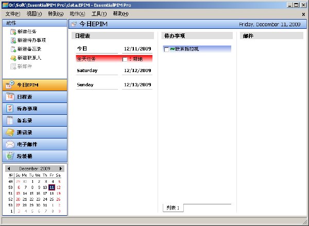The image size is (309, 226).
Task: Click the 12/12/2009 date
Action: [x=138, y=71]
